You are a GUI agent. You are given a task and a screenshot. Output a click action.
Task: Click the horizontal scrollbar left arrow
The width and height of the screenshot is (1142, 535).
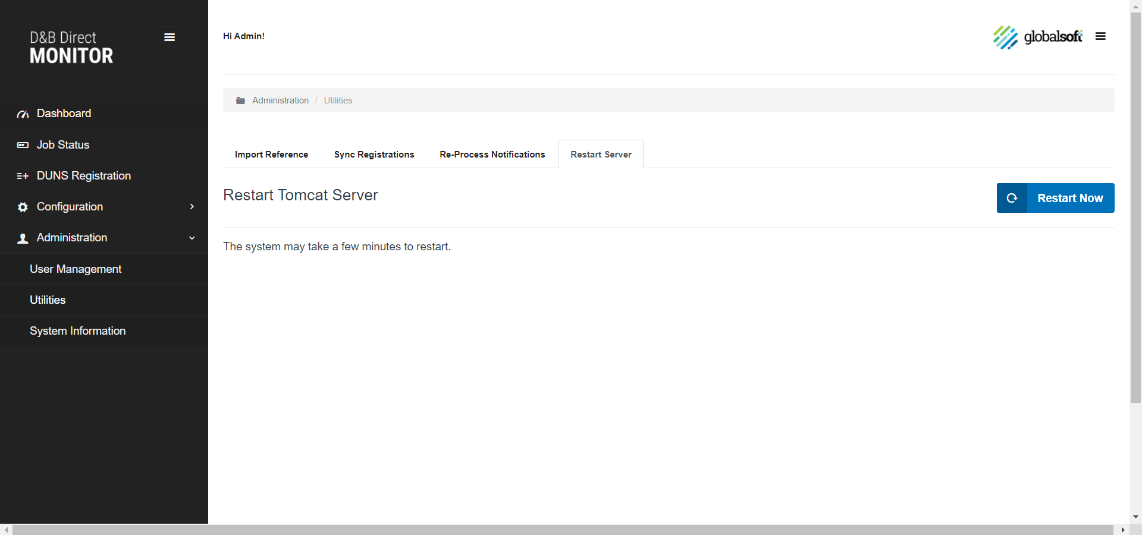pos(6,530)
